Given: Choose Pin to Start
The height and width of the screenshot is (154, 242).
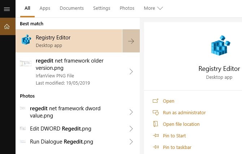Looking at the screenshot, I should tap(174, 136).
